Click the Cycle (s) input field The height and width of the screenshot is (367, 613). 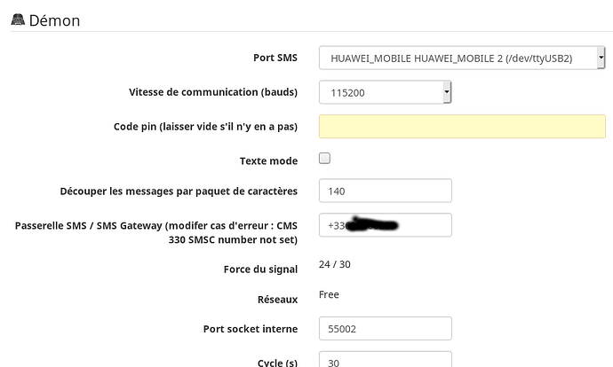pyautogui.click(x=386, y=361)
